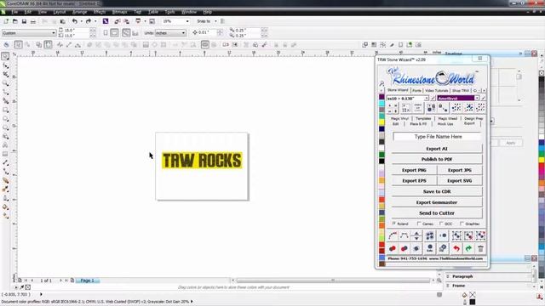Select the Table tool in the toolbox
545x306 pixels.
[5, 154]
